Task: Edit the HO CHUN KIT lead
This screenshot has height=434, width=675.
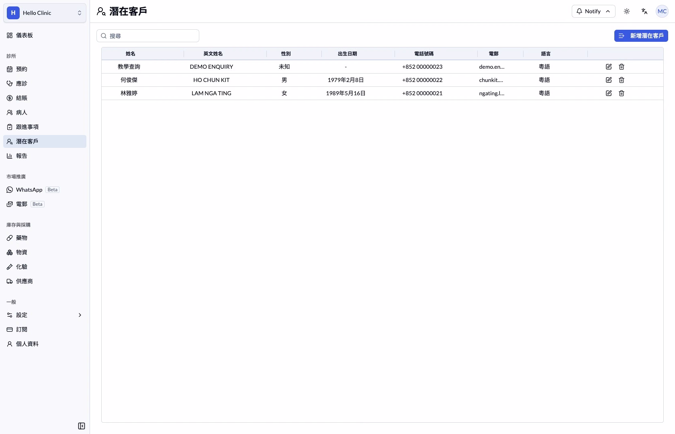Action: click(609, 80)
